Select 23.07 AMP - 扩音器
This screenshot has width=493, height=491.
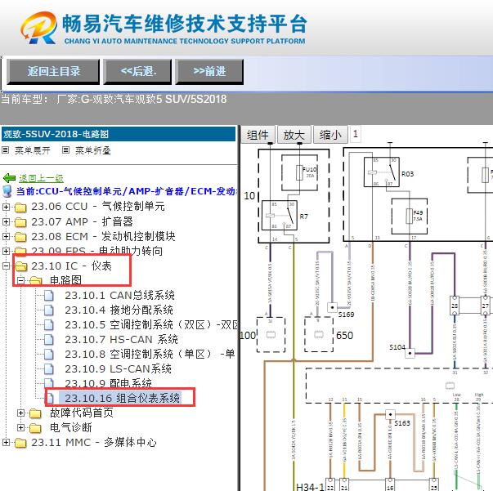tap(82, 221)
